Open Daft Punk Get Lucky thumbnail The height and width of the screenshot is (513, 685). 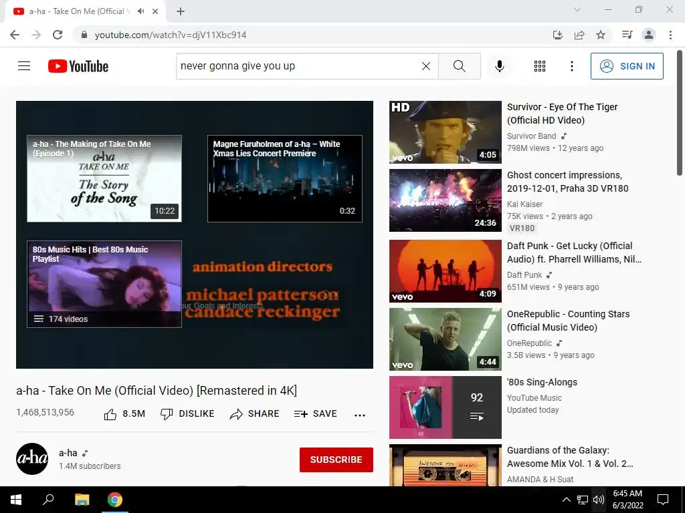pos(445,271)
